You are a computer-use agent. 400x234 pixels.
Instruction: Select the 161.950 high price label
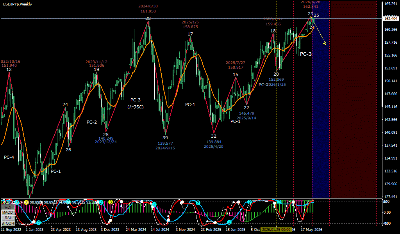[x=148, y=11]
